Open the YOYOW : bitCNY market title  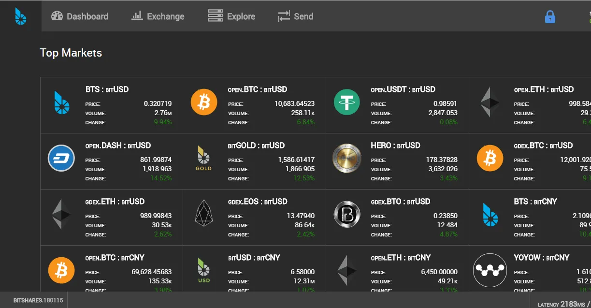pos(542,258)
